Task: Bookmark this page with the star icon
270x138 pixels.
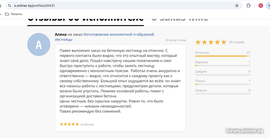Action: click(237, 5)
